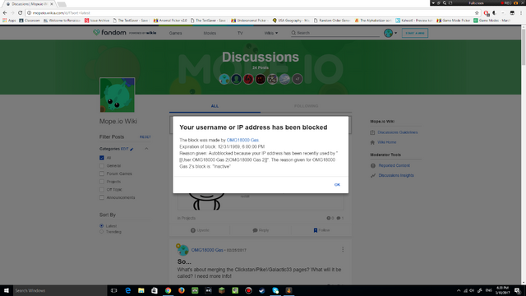
Task: Open the Action Center notification icon
Action: [x=518, y=290]
